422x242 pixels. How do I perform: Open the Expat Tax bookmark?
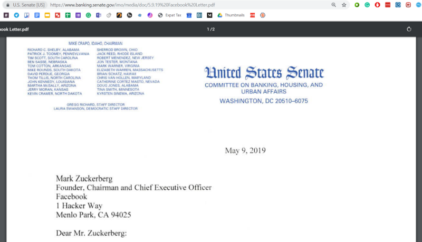169,15
